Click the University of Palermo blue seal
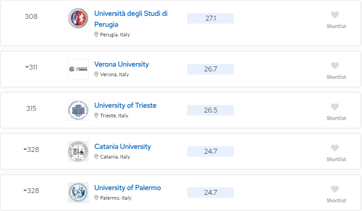This screenshot has width=362, height=211. click(78, 193)
